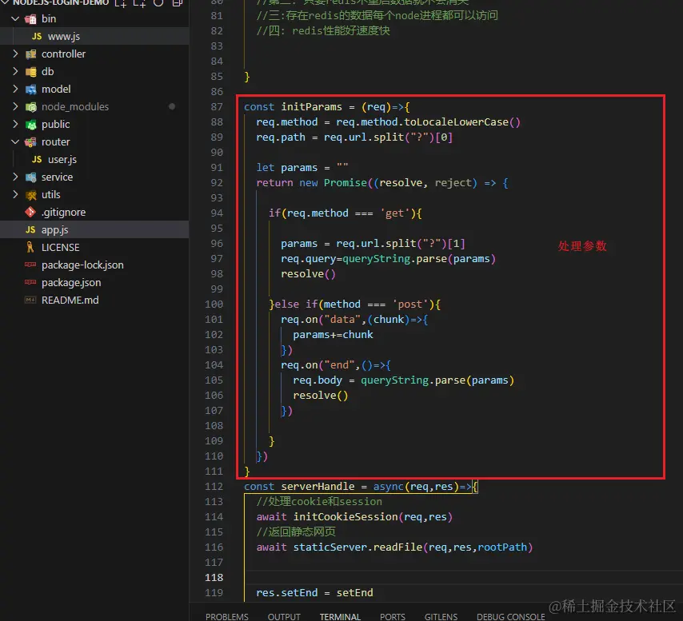Click line number 87 in the gutter
This screenshot has width=683, height=621.
217,107
